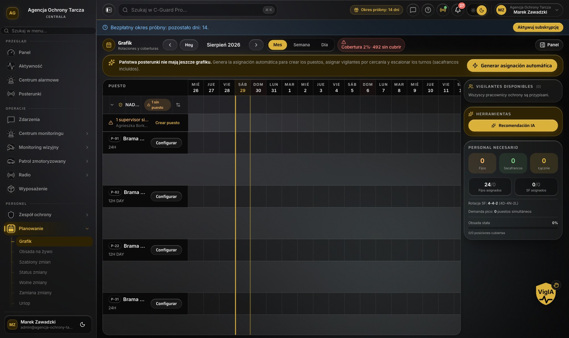Click the supervisor warning triangle icon

[111, 123]
